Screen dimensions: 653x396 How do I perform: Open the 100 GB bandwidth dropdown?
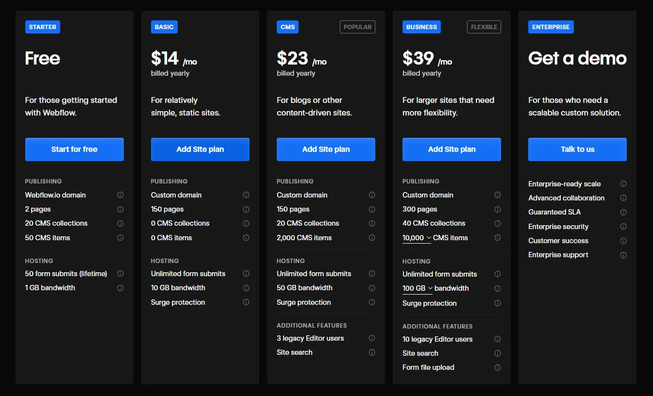click(x=418, y=288)
